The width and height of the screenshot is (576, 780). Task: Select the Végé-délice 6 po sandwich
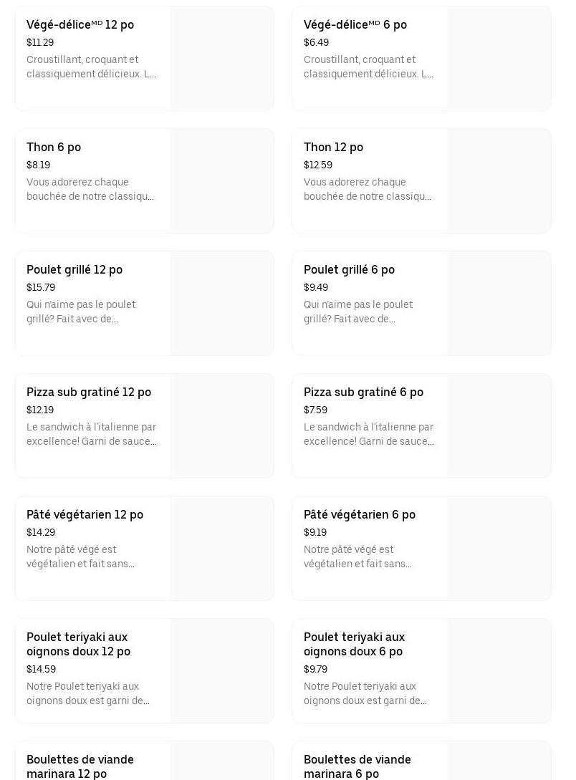(x=355, y=25)
